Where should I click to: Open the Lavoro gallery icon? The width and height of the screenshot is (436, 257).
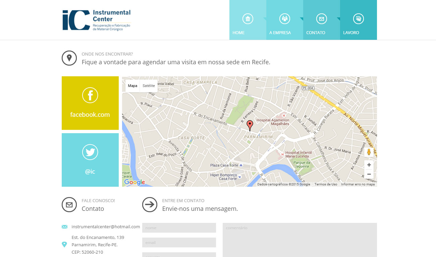click(358, 19)
